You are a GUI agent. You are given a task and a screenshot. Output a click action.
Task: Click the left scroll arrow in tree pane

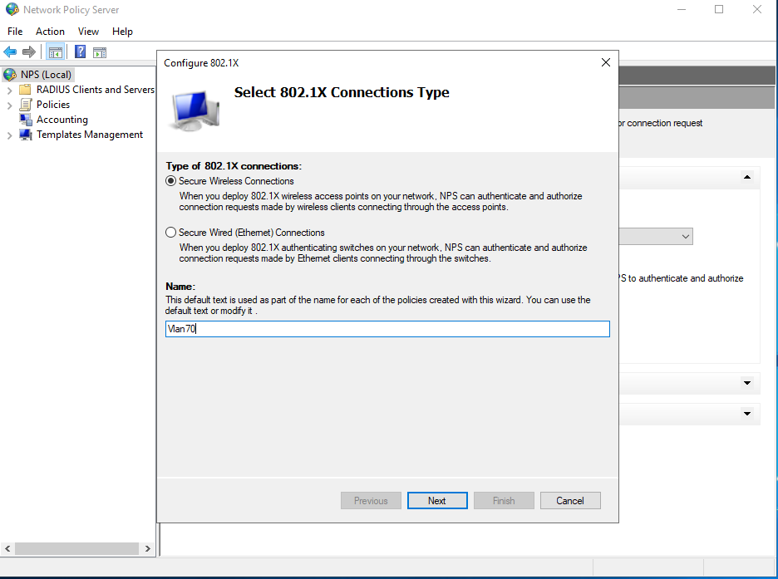click(7, 549)
